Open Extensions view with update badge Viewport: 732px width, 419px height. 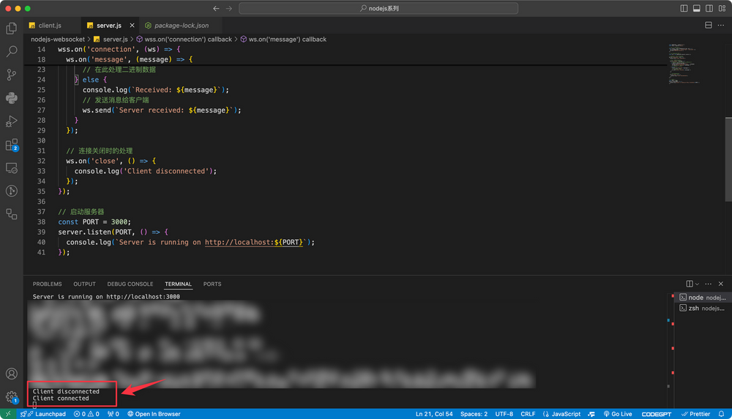12,145
